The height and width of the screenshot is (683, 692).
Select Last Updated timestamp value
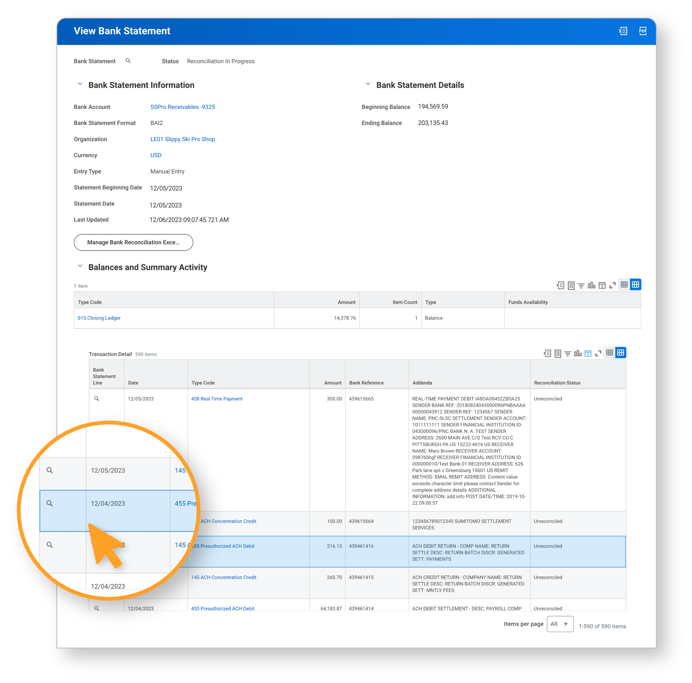coord(189,220)
